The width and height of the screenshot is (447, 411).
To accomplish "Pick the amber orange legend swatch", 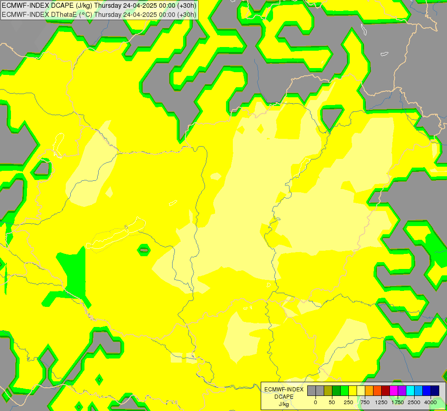I will [369, 391].
